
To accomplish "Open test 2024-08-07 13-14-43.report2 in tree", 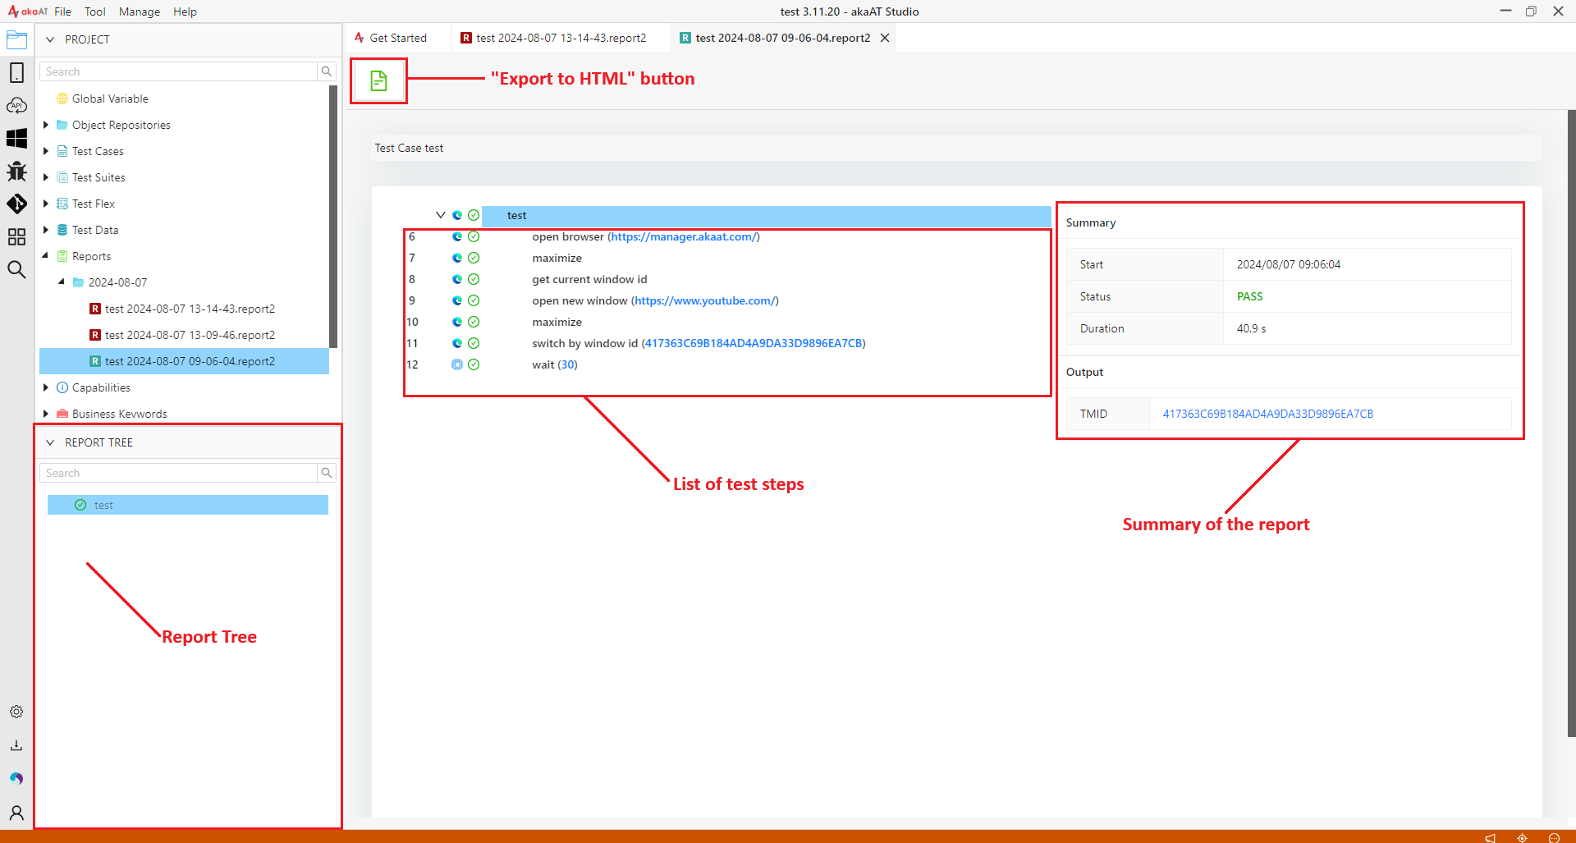I will [x=190, y=309].
